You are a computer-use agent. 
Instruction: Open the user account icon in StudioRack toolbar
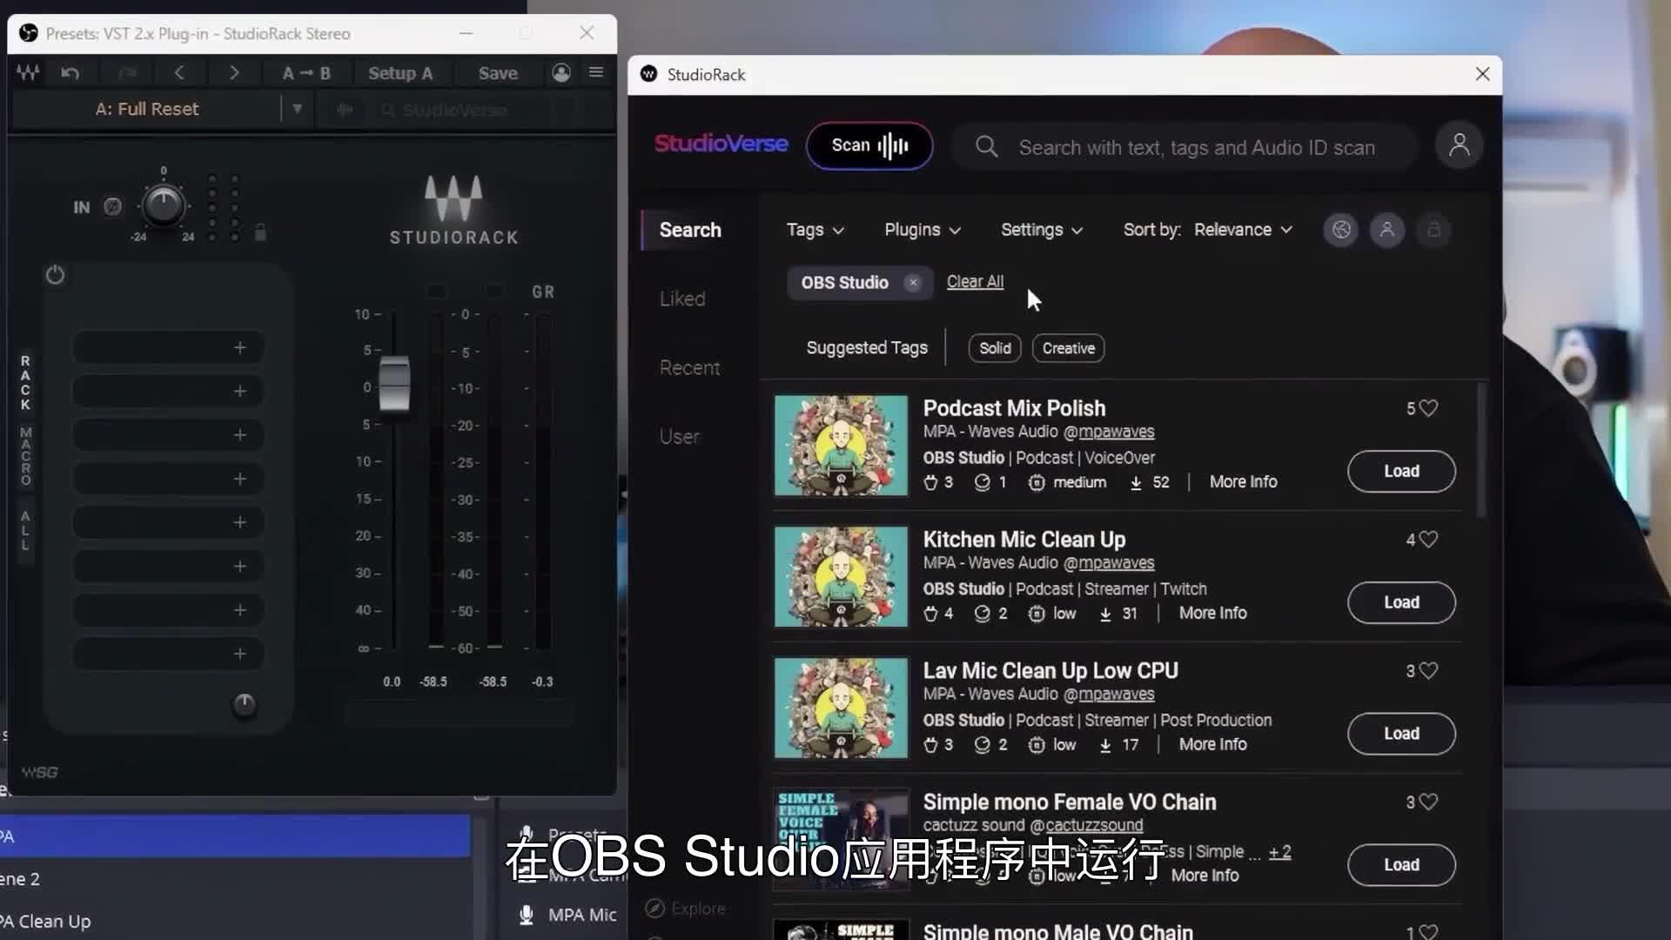tap(561, 73)
